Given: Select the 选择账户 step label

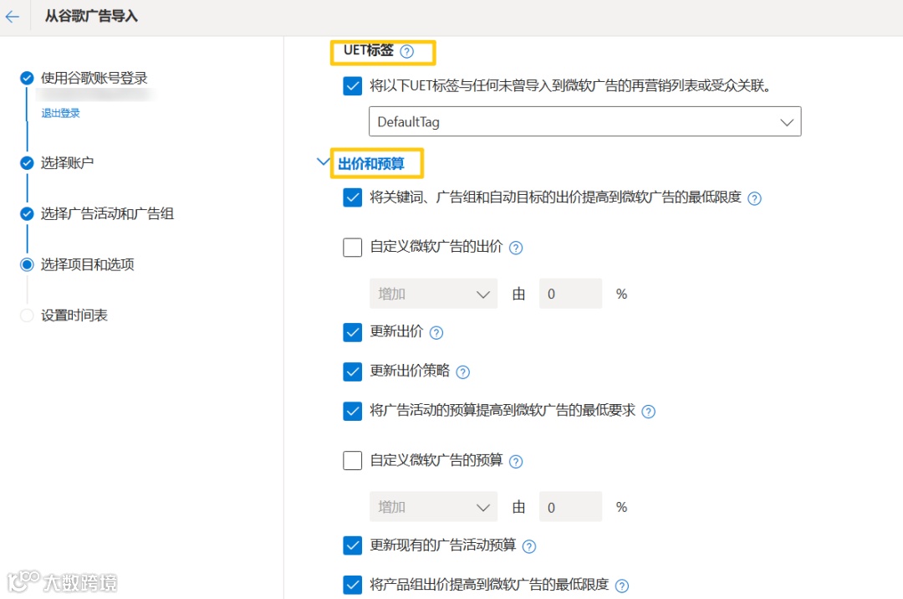Looking at the screenshot, I should click(x=67, y=163).
